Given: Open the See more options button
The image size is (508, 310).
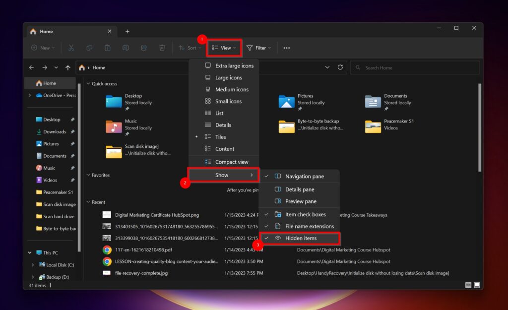Looking at the screenshot, I should click(x=286, y=48).
